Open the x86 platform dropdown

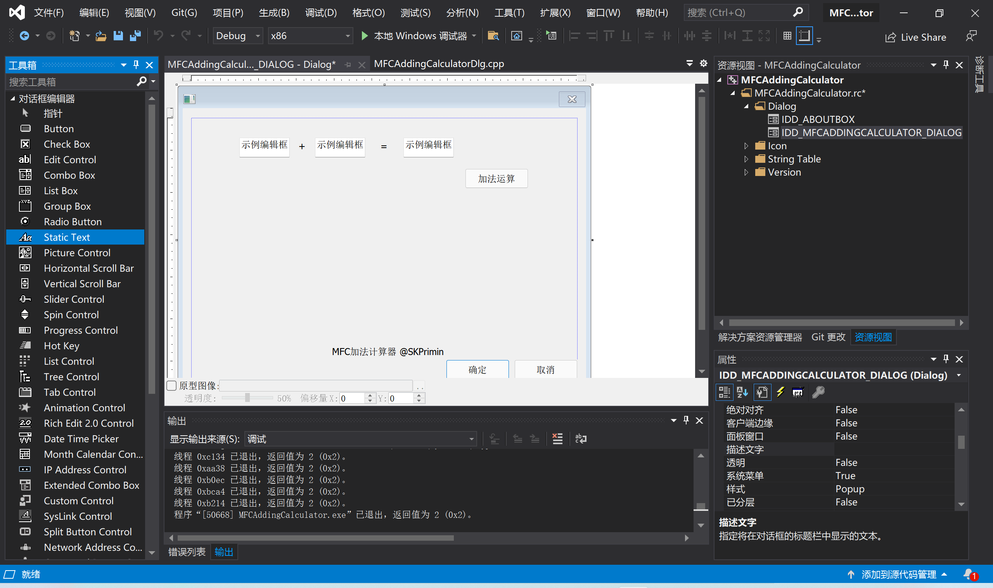click(310, 36)
